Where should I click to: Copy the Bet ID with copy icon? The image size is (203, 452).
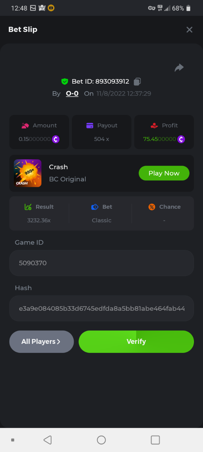coord(138,81)
